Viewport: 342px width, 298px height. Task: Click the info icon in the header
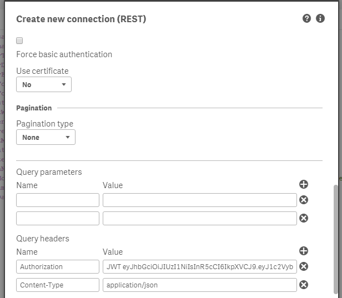[320, 18]
